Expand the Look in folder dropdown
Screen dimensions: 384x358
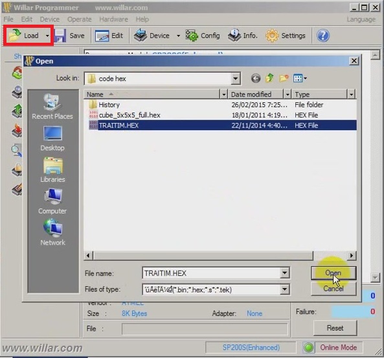pos(235,78)
